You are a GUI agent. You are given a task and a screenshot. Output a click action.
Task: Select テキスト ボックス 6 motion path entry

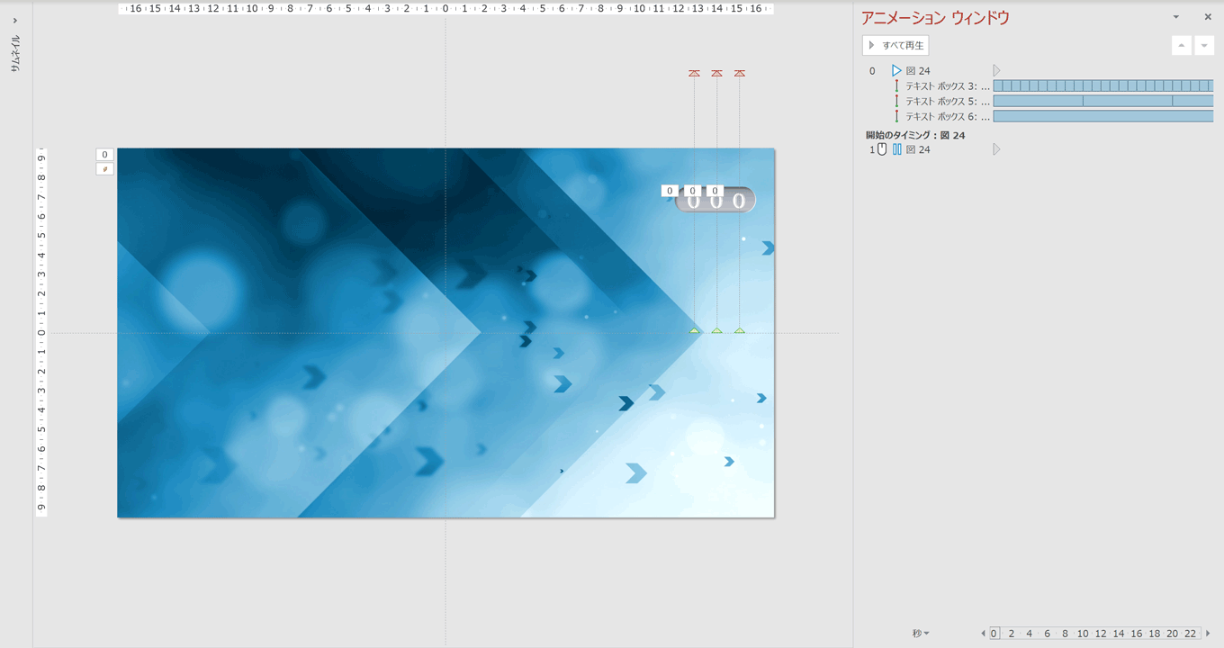pos(947,117)
